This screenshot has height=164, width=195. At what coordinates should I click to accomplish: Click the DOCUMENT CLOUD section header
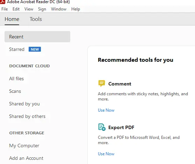coord(29,66)
